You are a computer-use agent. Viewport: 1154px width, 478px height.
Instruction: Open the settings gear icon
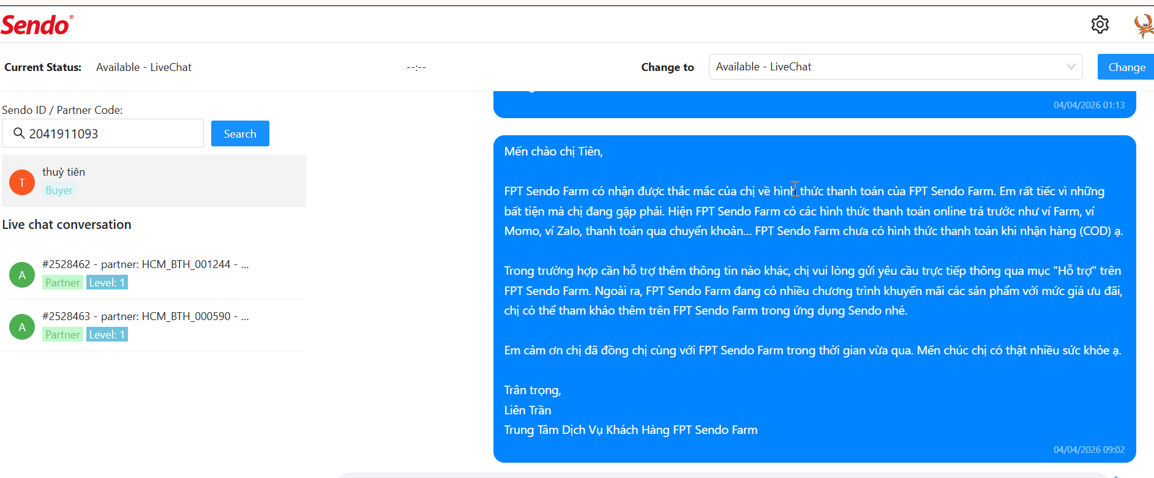(x=1100, y=24)
